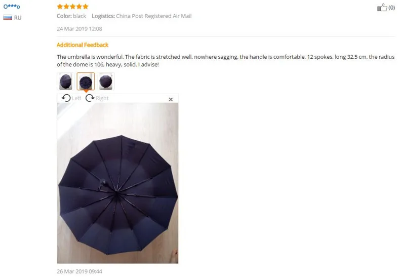Image resolution: width=400 pixels, height=278 pixels.
Task: Click the Russian flag icon
Action: 8,18
